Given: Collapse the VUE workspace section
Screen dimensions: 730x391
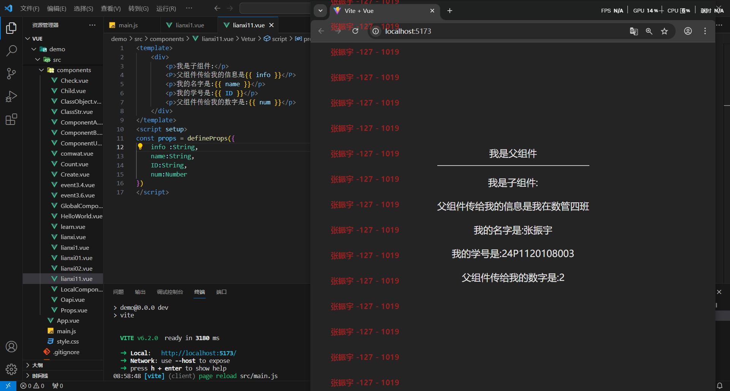Looking at the screenshot, I should pyautogui.click(x=63, y=39).
